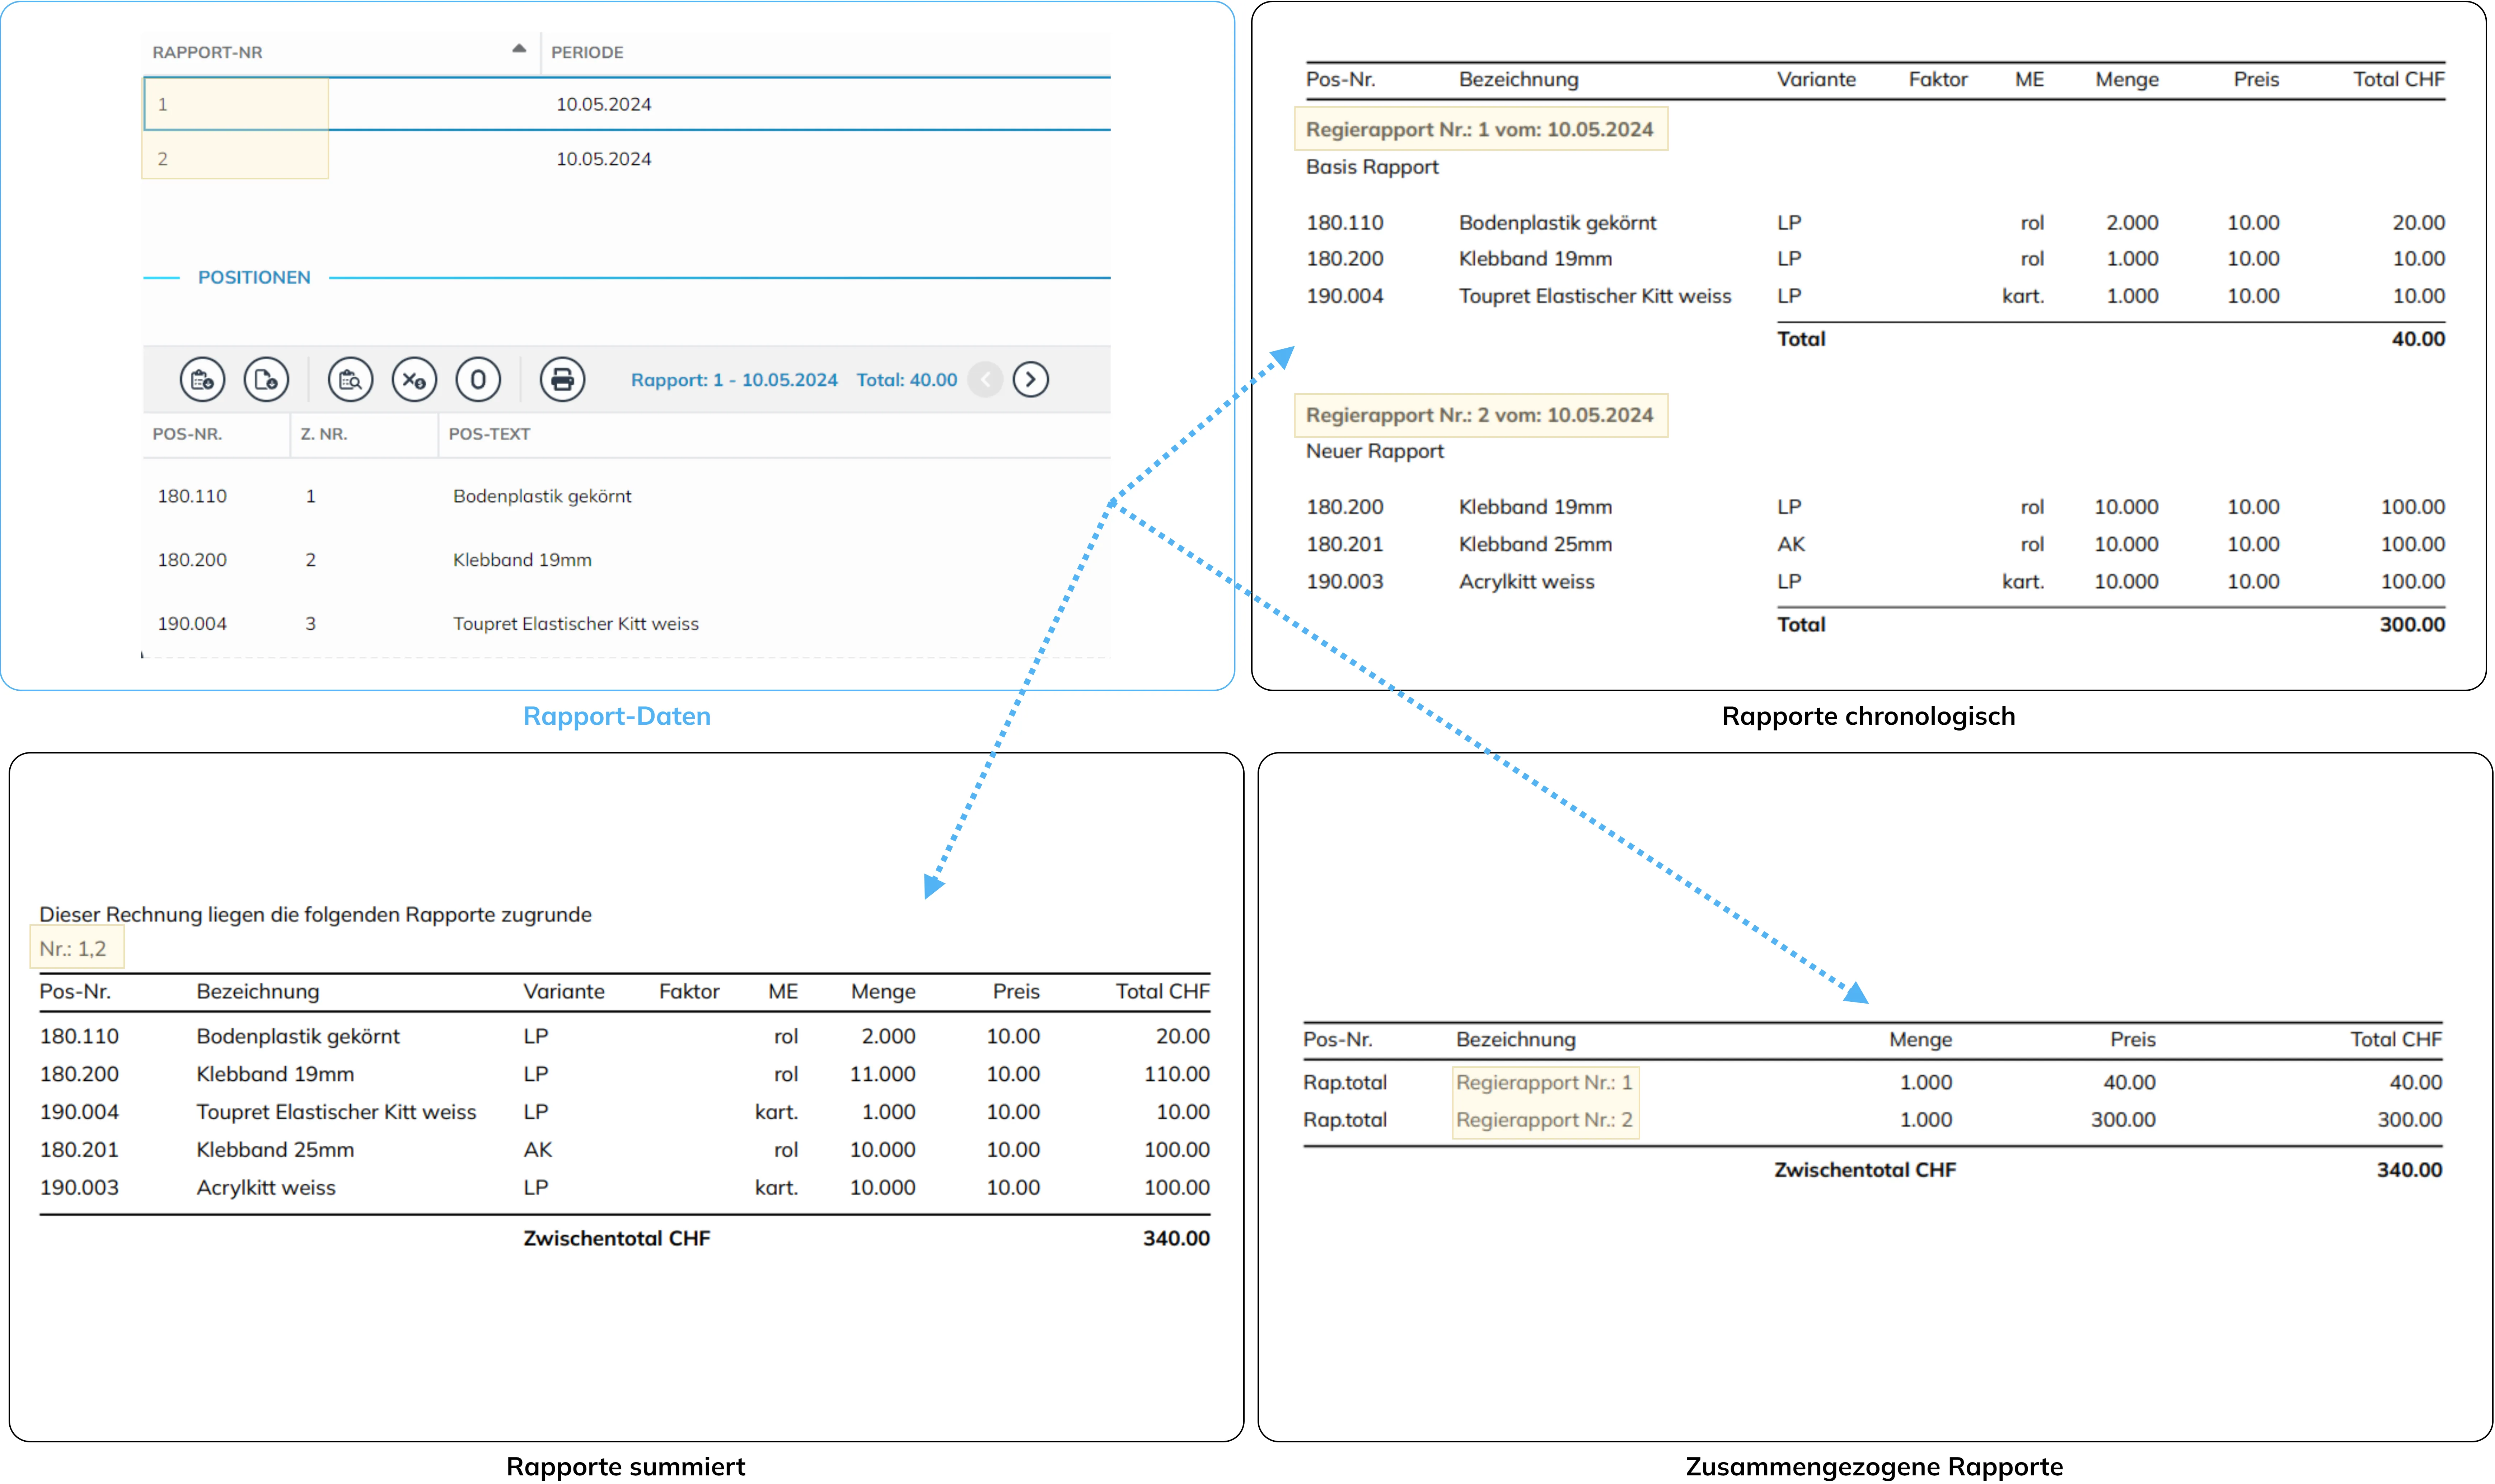
Task: Click the Z. NR. column header
Action: tap(324, 434)
